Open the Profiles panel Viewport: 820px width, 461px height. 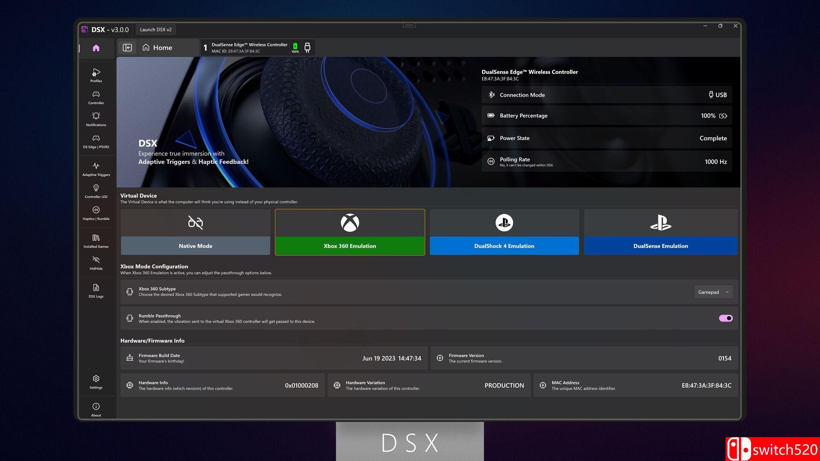pos(96,75)
